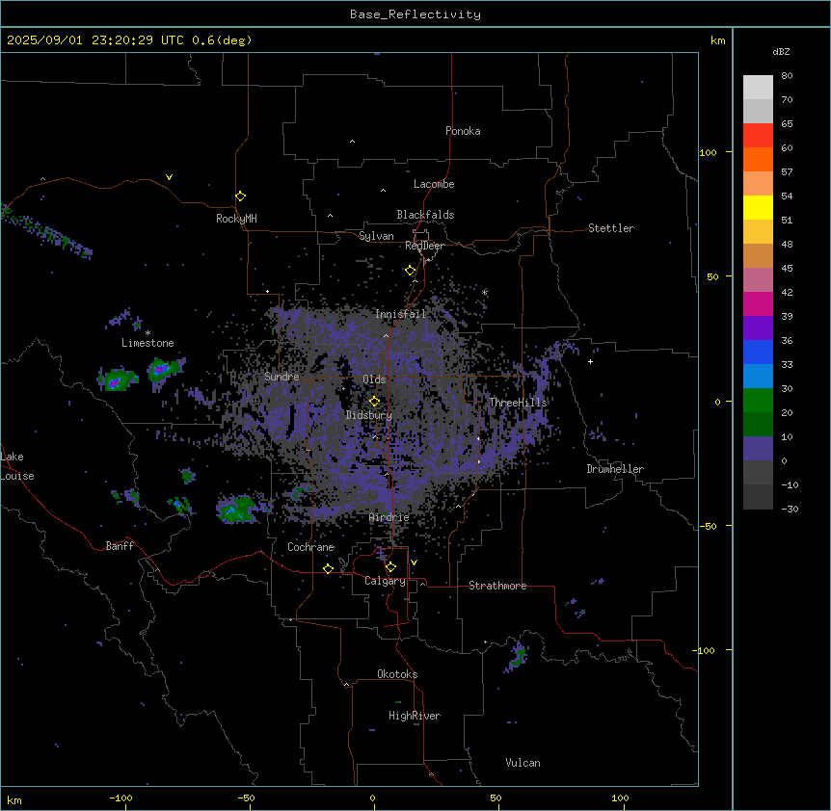Click the Innisfail city label

click(x=400, y=314)
